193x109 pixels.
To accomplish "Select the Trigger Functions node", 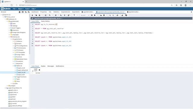I will [21, 77].
